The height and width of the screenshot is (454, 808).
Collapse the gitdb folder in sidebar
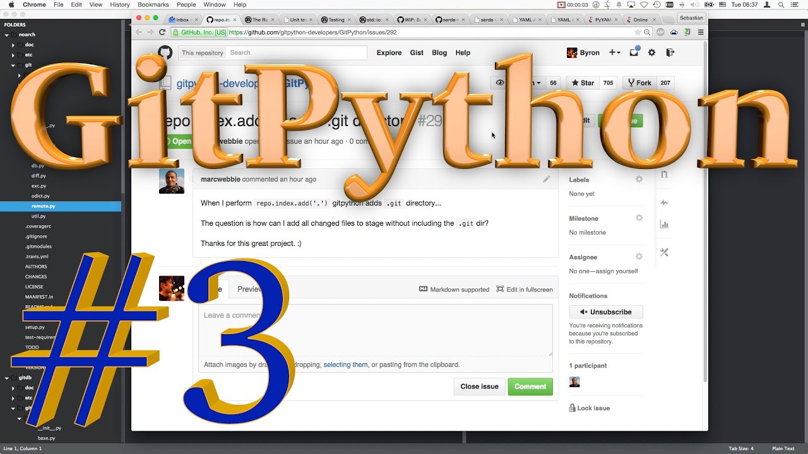pos(6,378)
